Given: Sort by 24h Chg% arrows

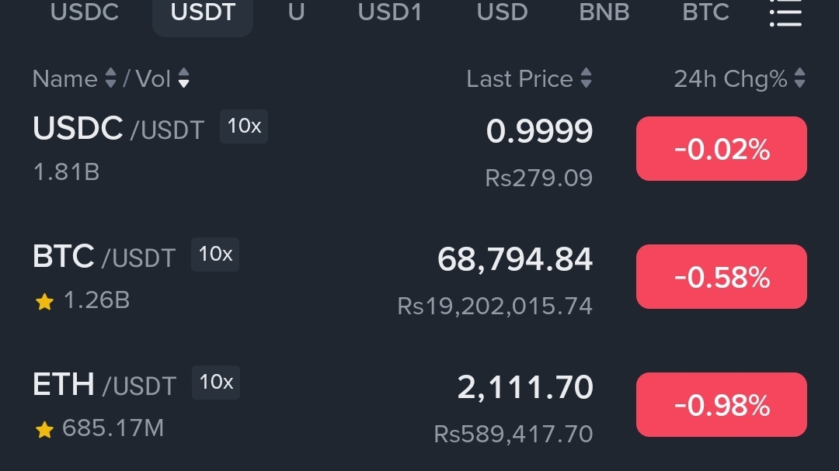Looking at the screenshot, I should click(x=799, y=78).
